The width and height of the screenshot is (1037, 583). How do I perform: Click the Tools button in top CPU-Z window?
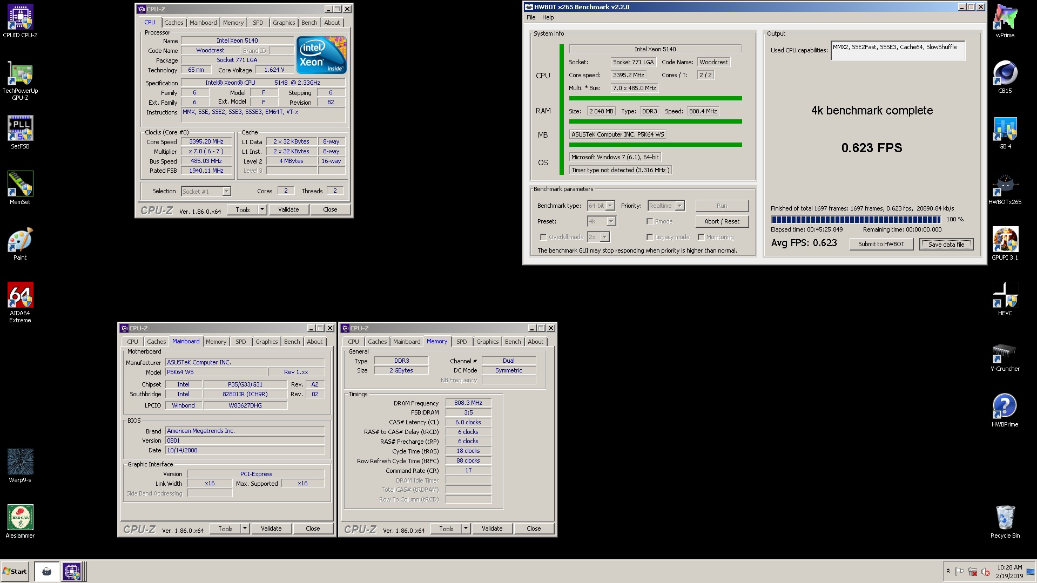[x=243, y=209]
